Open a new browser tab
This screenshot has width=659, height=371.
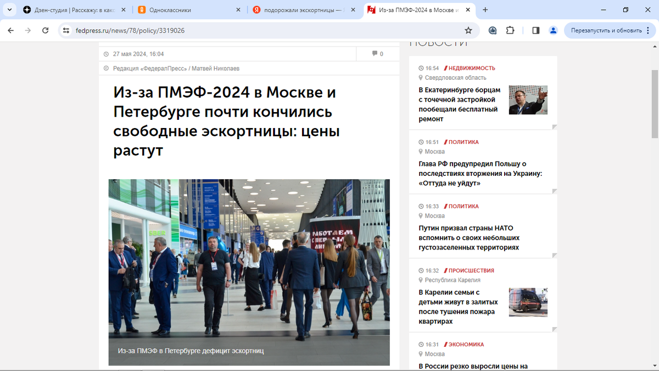pos(485,10)
